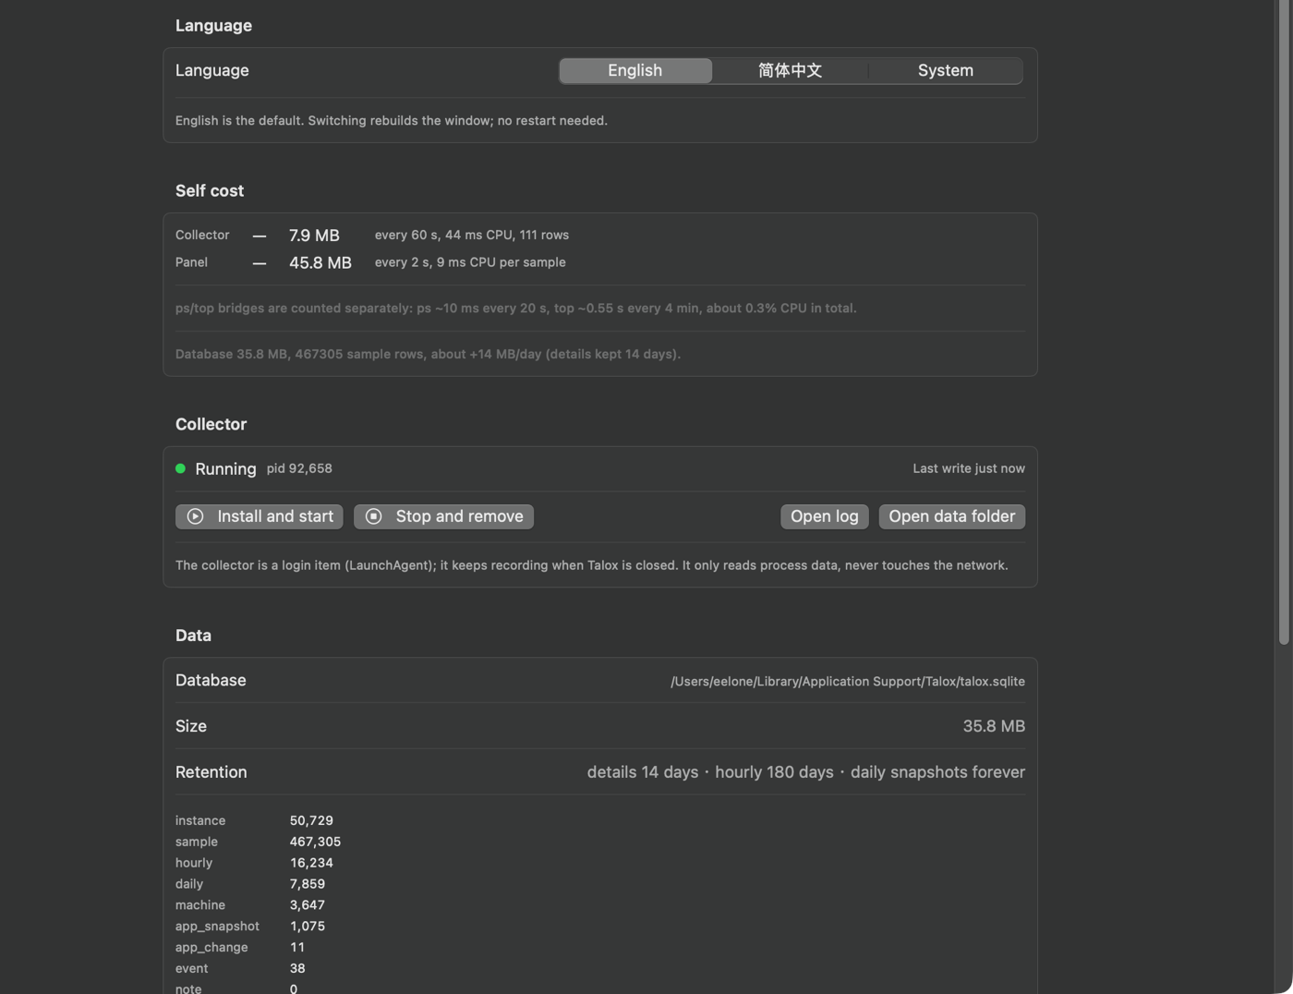
Task: Click the daily row count 7,859
Action: (x=308, y=884)
